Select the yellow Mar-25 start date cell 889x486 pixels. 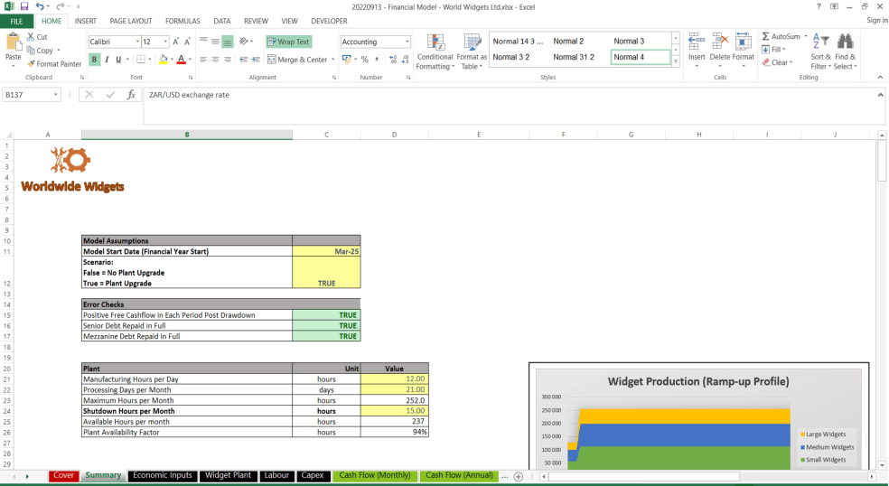326,251
